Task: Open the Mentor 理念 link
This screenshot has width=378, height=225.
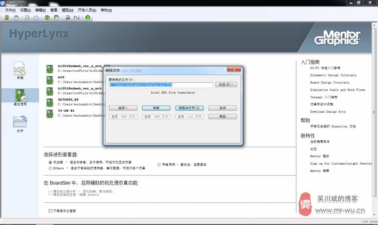Action: (319, 156)
